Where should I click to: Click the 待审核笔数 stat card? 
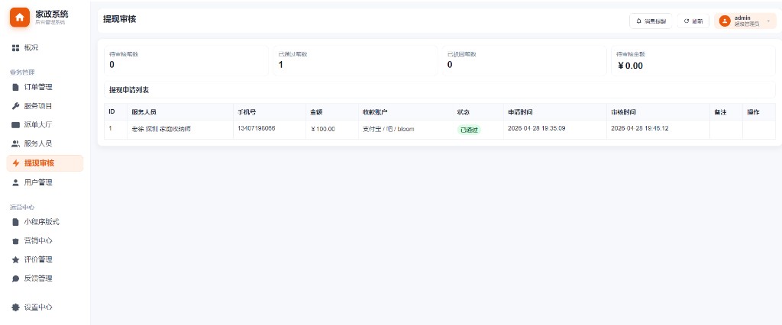[x=186, y=61]
